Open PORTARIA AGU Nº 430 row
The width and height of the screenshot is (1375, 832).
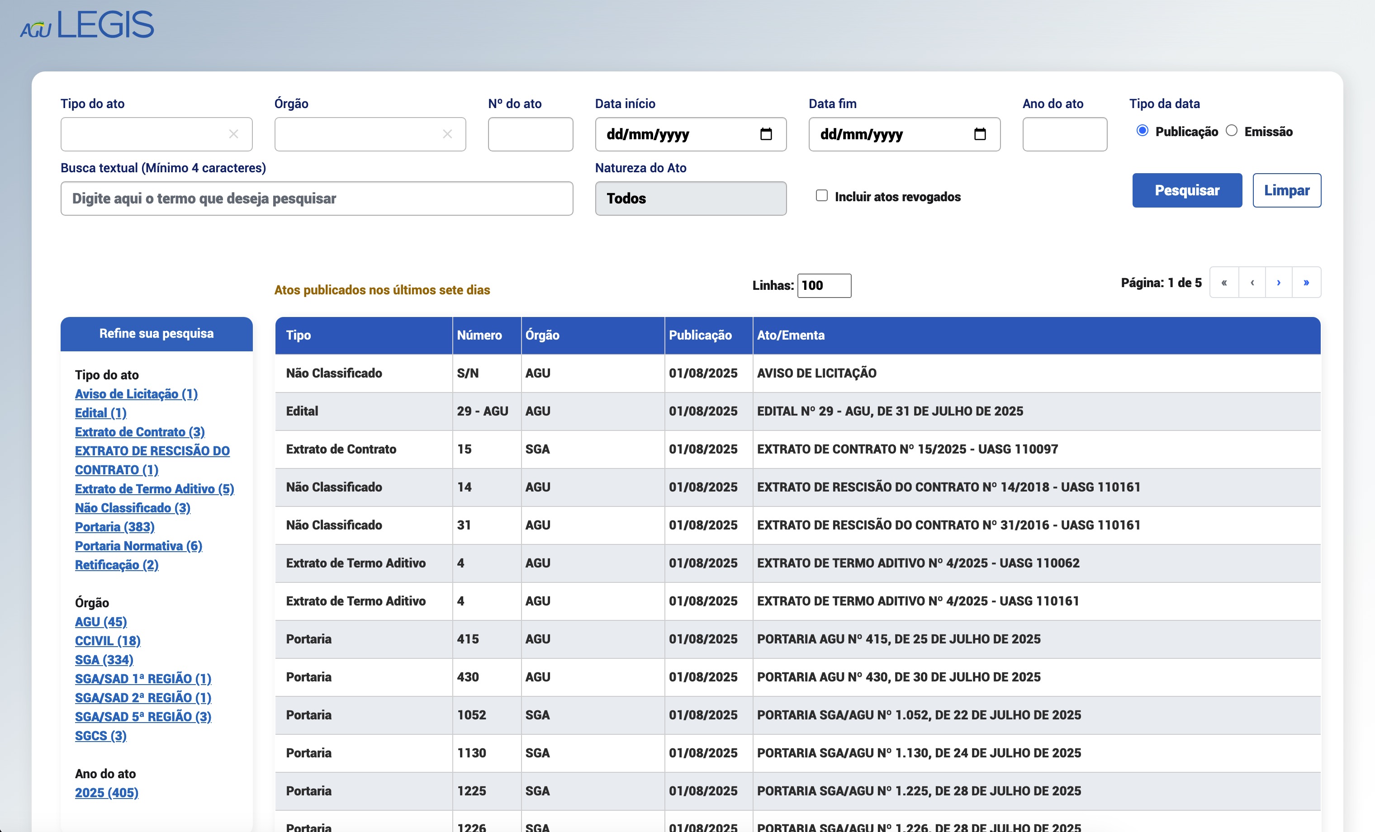click(x=798, y=677)
